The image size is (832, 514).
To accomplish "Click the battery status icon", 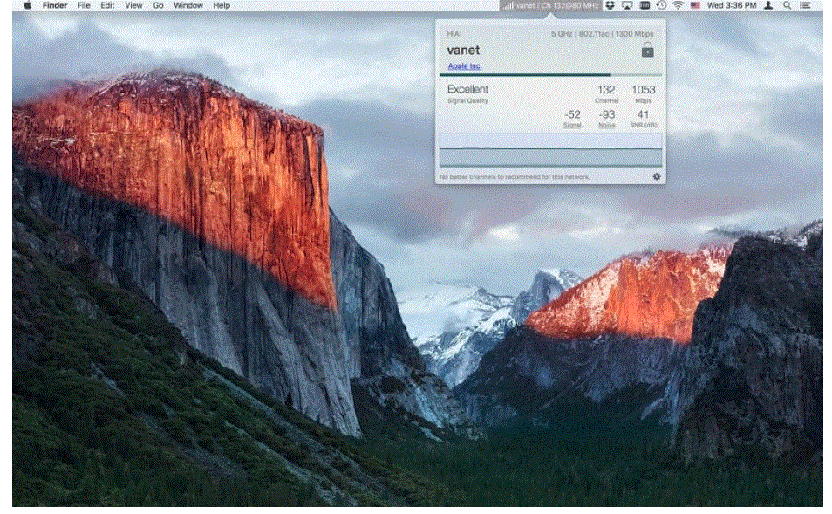I will (644, 5).
